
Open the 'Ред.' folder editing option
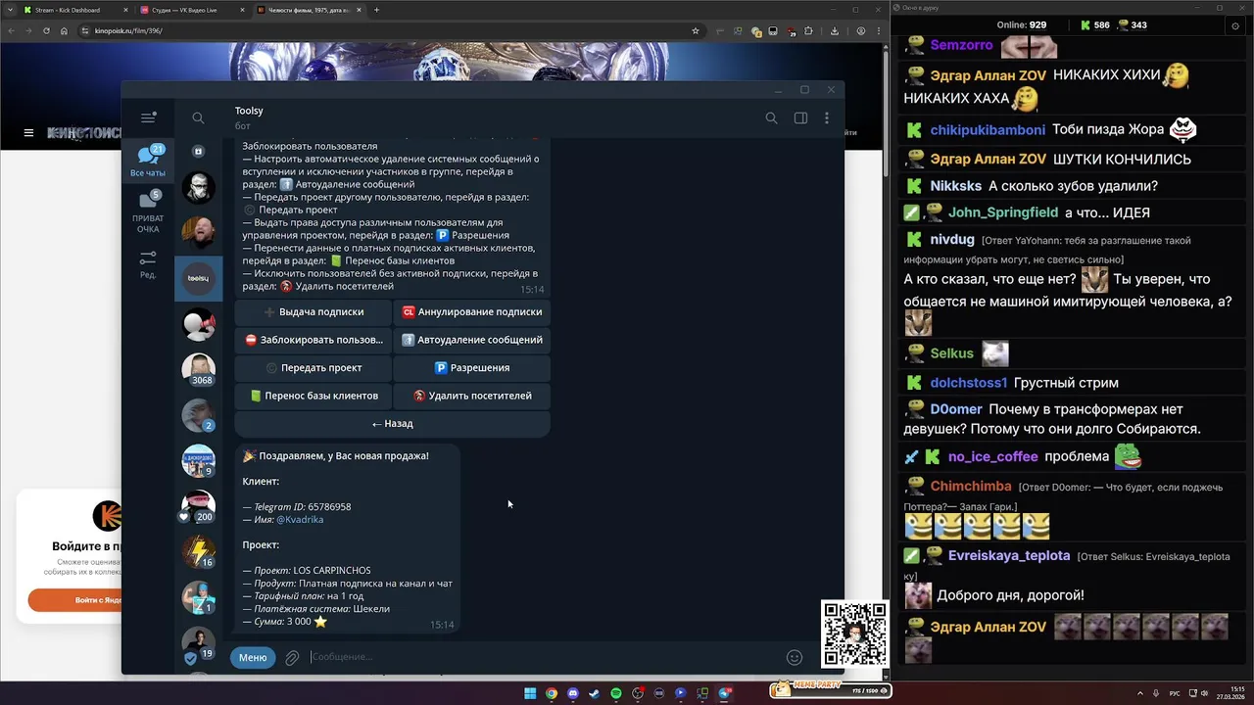(148, 264)
